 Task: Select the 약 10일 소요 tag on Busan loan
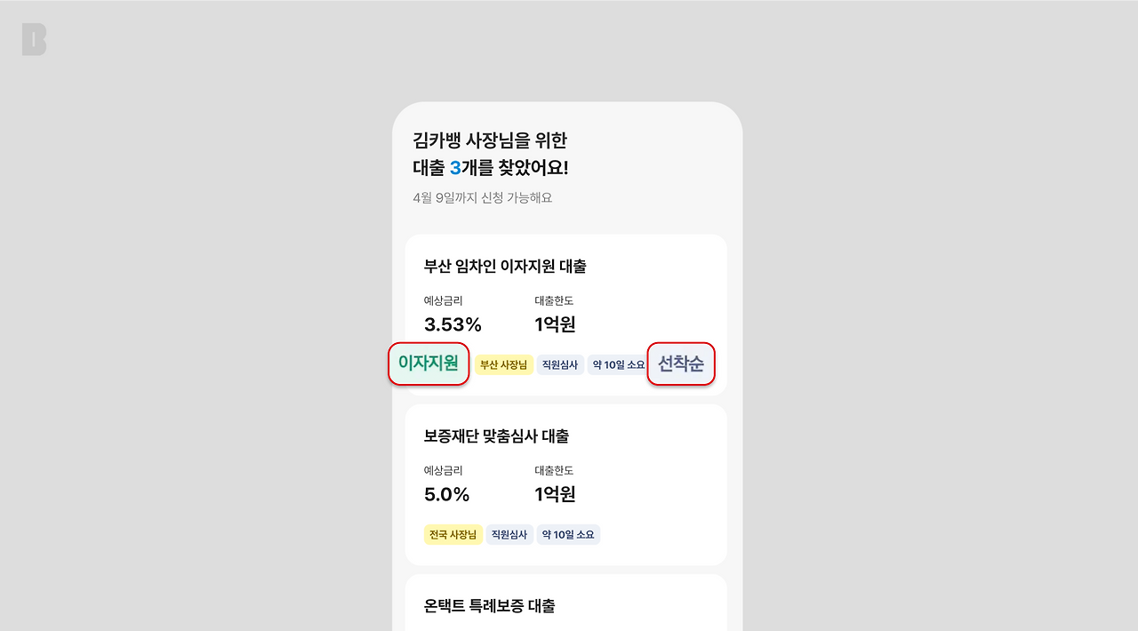pyautogui.click(x=617, y=364)
